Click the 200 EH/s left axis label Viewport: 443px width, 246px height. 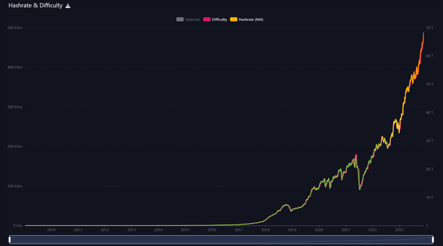15,146
